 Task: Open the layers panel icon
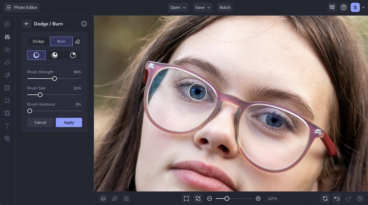coord(103,199)
